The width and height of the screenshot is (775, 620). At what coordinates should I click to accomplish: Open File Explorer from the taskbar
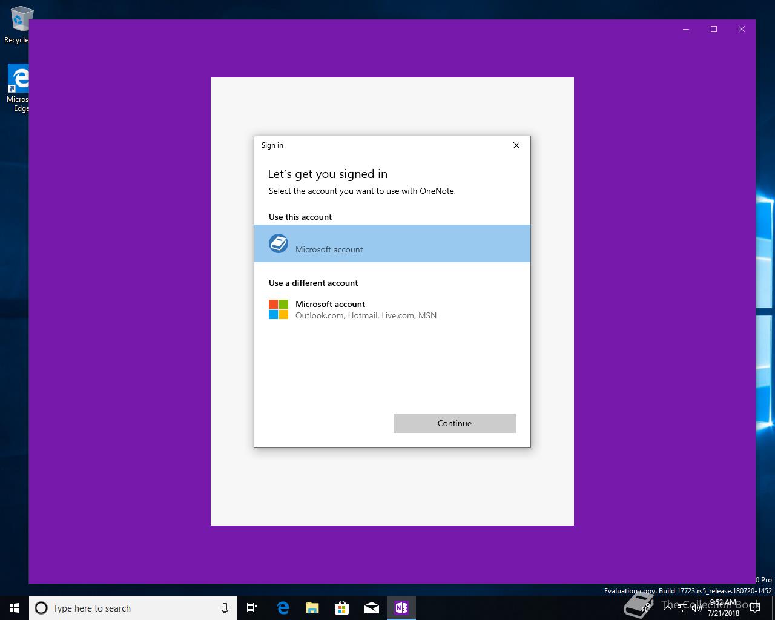(x=312, y=608)
